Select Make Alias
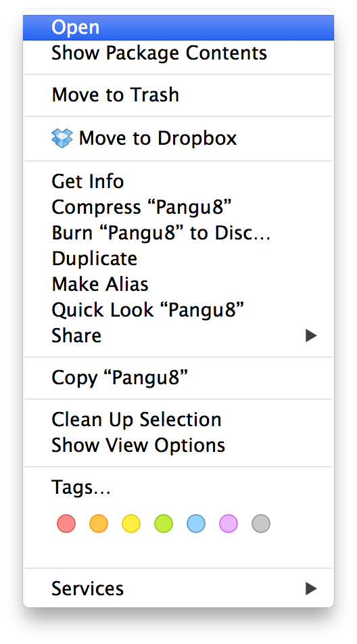 178,284
